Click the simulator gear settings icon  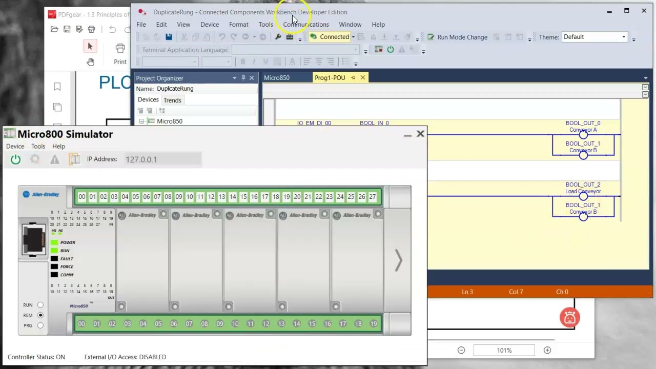[x=35, y=159]
